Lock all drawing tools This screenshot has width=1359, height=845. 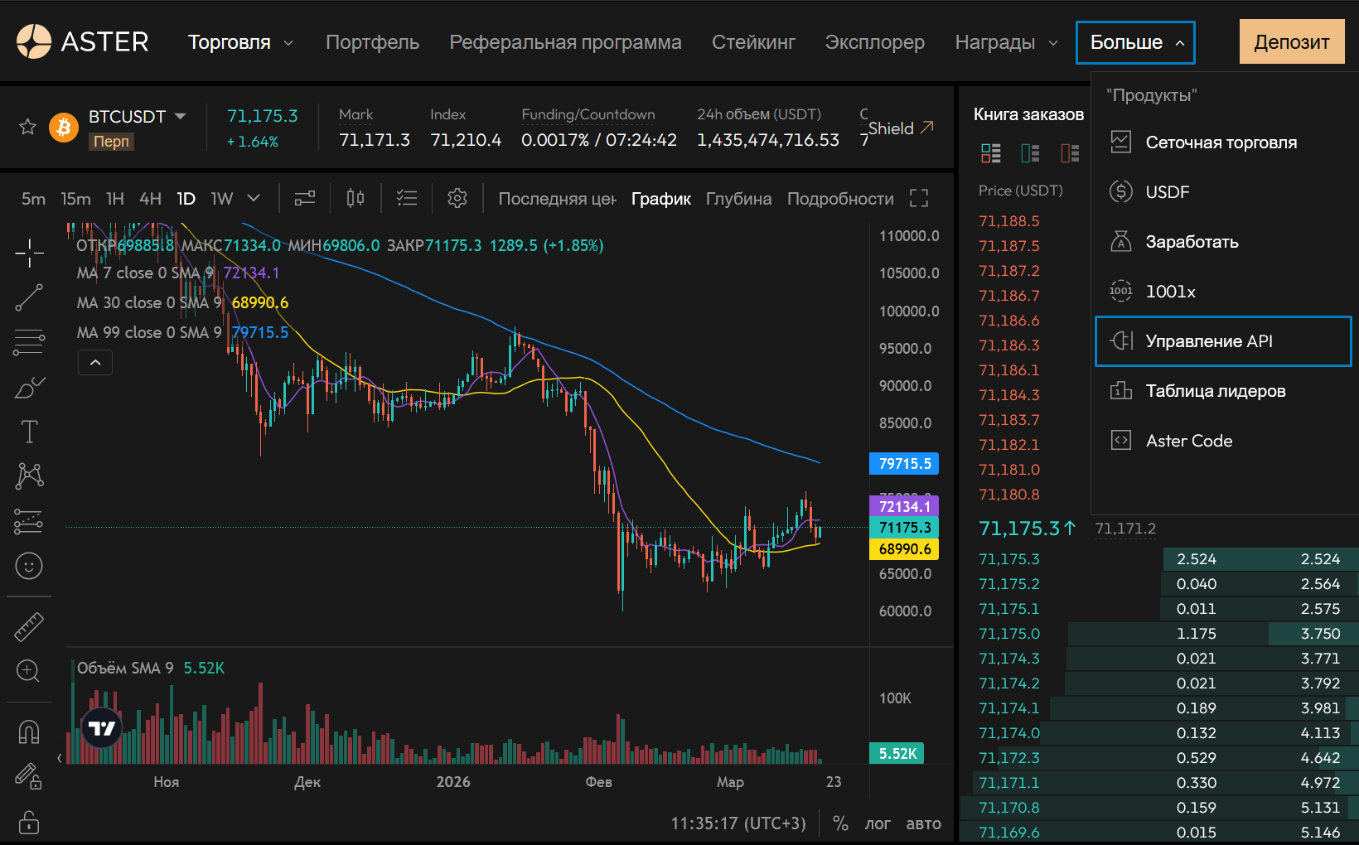29,823
